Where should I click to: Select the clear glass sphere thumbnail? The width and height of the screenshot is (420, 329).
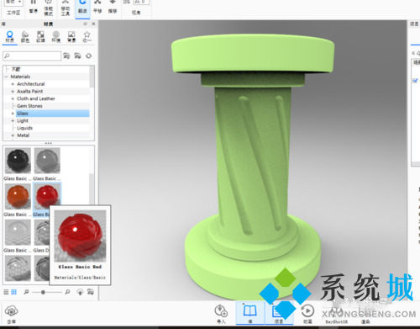(18, 232)
